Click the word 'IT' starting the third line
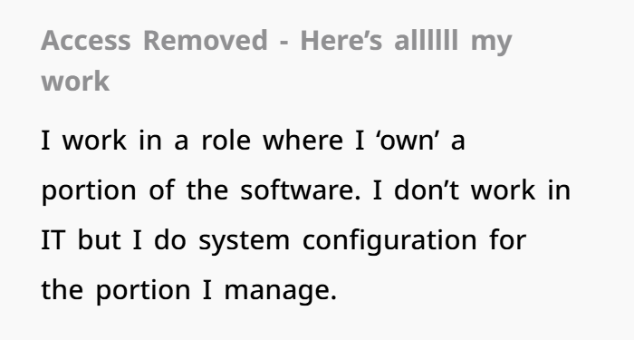Viewport: 634px width, 340px height. pyautogui.click(x=53, y=239)
